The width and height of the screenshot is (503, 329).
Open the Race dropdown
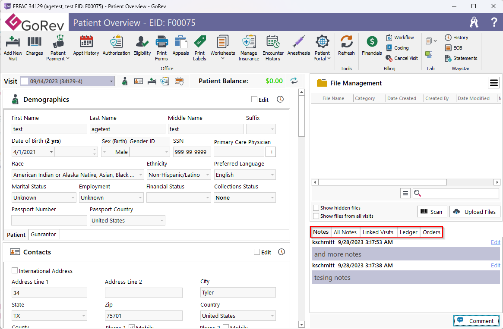point(140,175)
